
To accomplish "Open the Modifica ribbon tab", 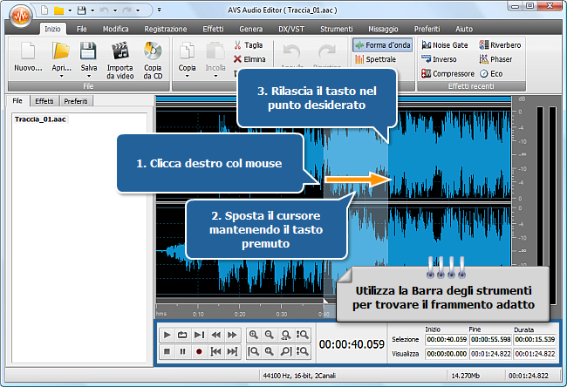I will point(116,29).
